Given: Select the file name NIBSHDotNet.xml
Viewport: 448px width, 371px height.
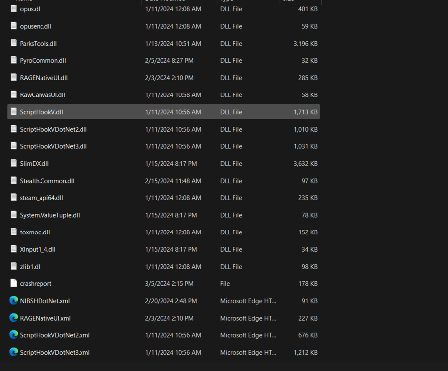Looking at the screenshot, I should pos(45,301).
